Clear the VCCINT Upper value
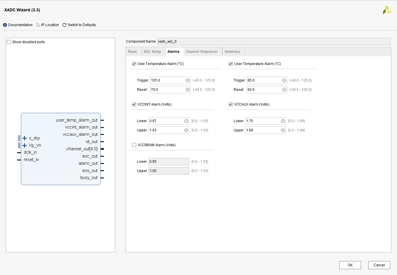Image resolution: width=397 pixels, height=275 pixels. click(x=186, y=130)
